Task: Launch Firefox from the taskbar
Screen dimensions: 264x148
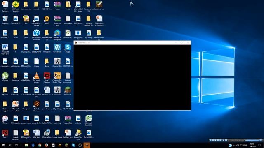Action: [47, 145]
